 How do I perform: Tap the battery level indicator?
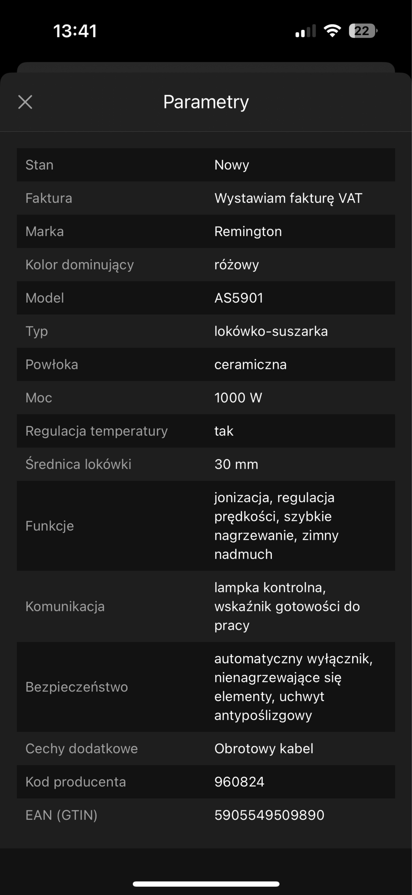(363, 31)
